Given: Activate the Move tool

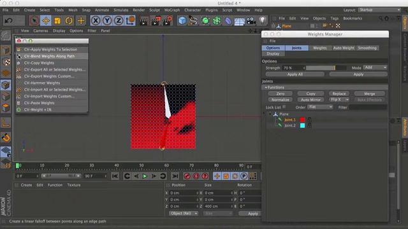Looking at the screenshot, I should (46, 20).
